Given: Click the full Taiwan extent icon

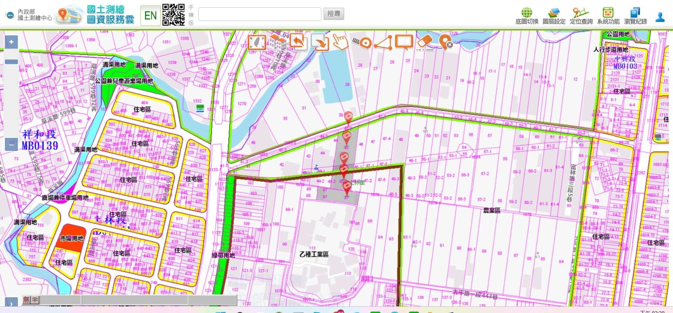Looking at the screenshot, I should (257, 43).
